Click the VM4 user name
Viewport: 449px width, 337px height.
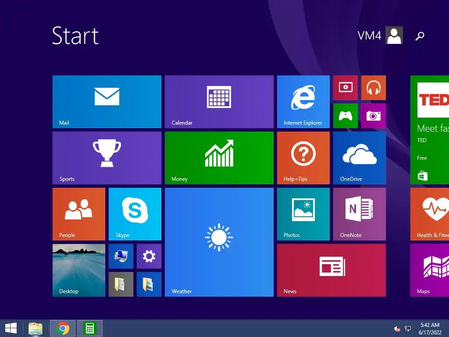[x=369, y=36]
